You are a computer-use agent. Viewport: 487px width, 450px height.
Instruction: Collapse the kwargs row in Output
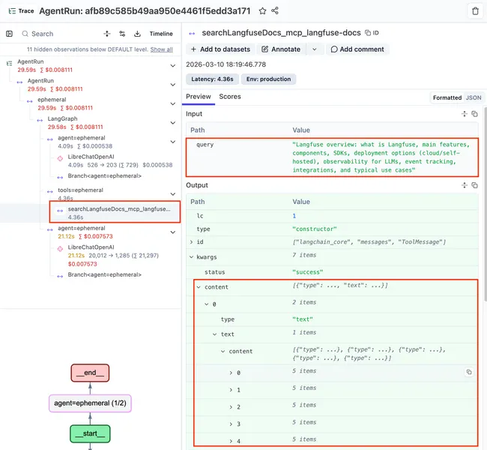192,256
